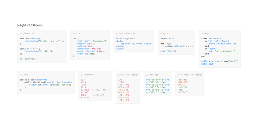Screen dimensions: 265x132
Task: Click the "// div vs regexp" comment line
Action: pos(127,75)
